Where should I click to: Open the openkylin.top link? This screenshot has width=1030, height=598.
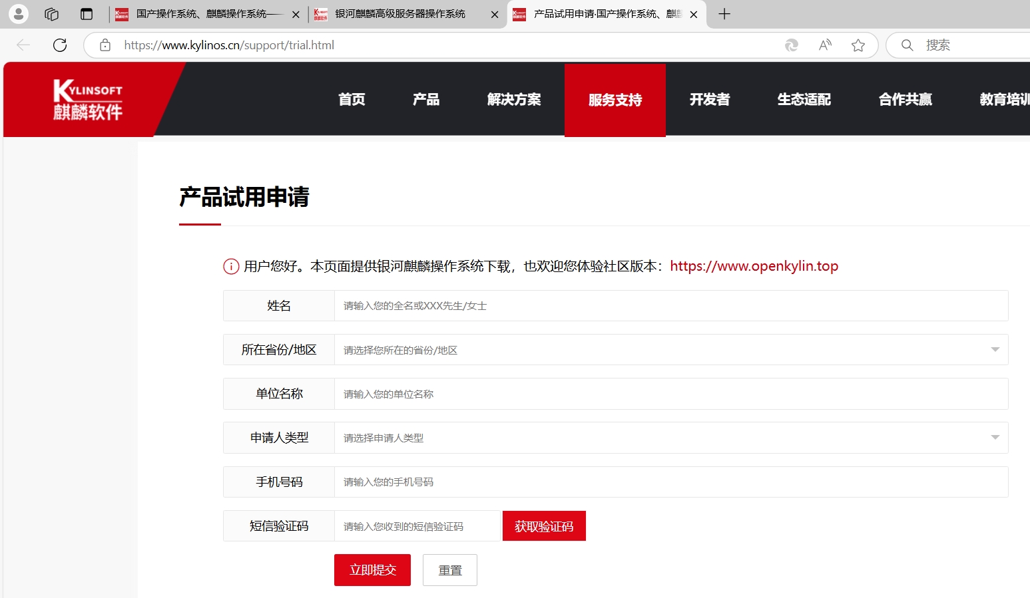point(754,266)
